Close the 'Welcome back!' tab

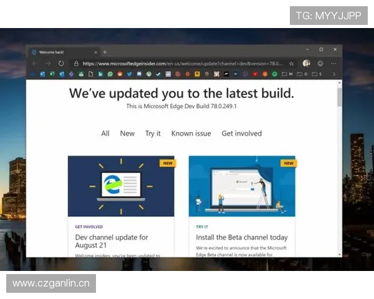[x=95, y=52]
